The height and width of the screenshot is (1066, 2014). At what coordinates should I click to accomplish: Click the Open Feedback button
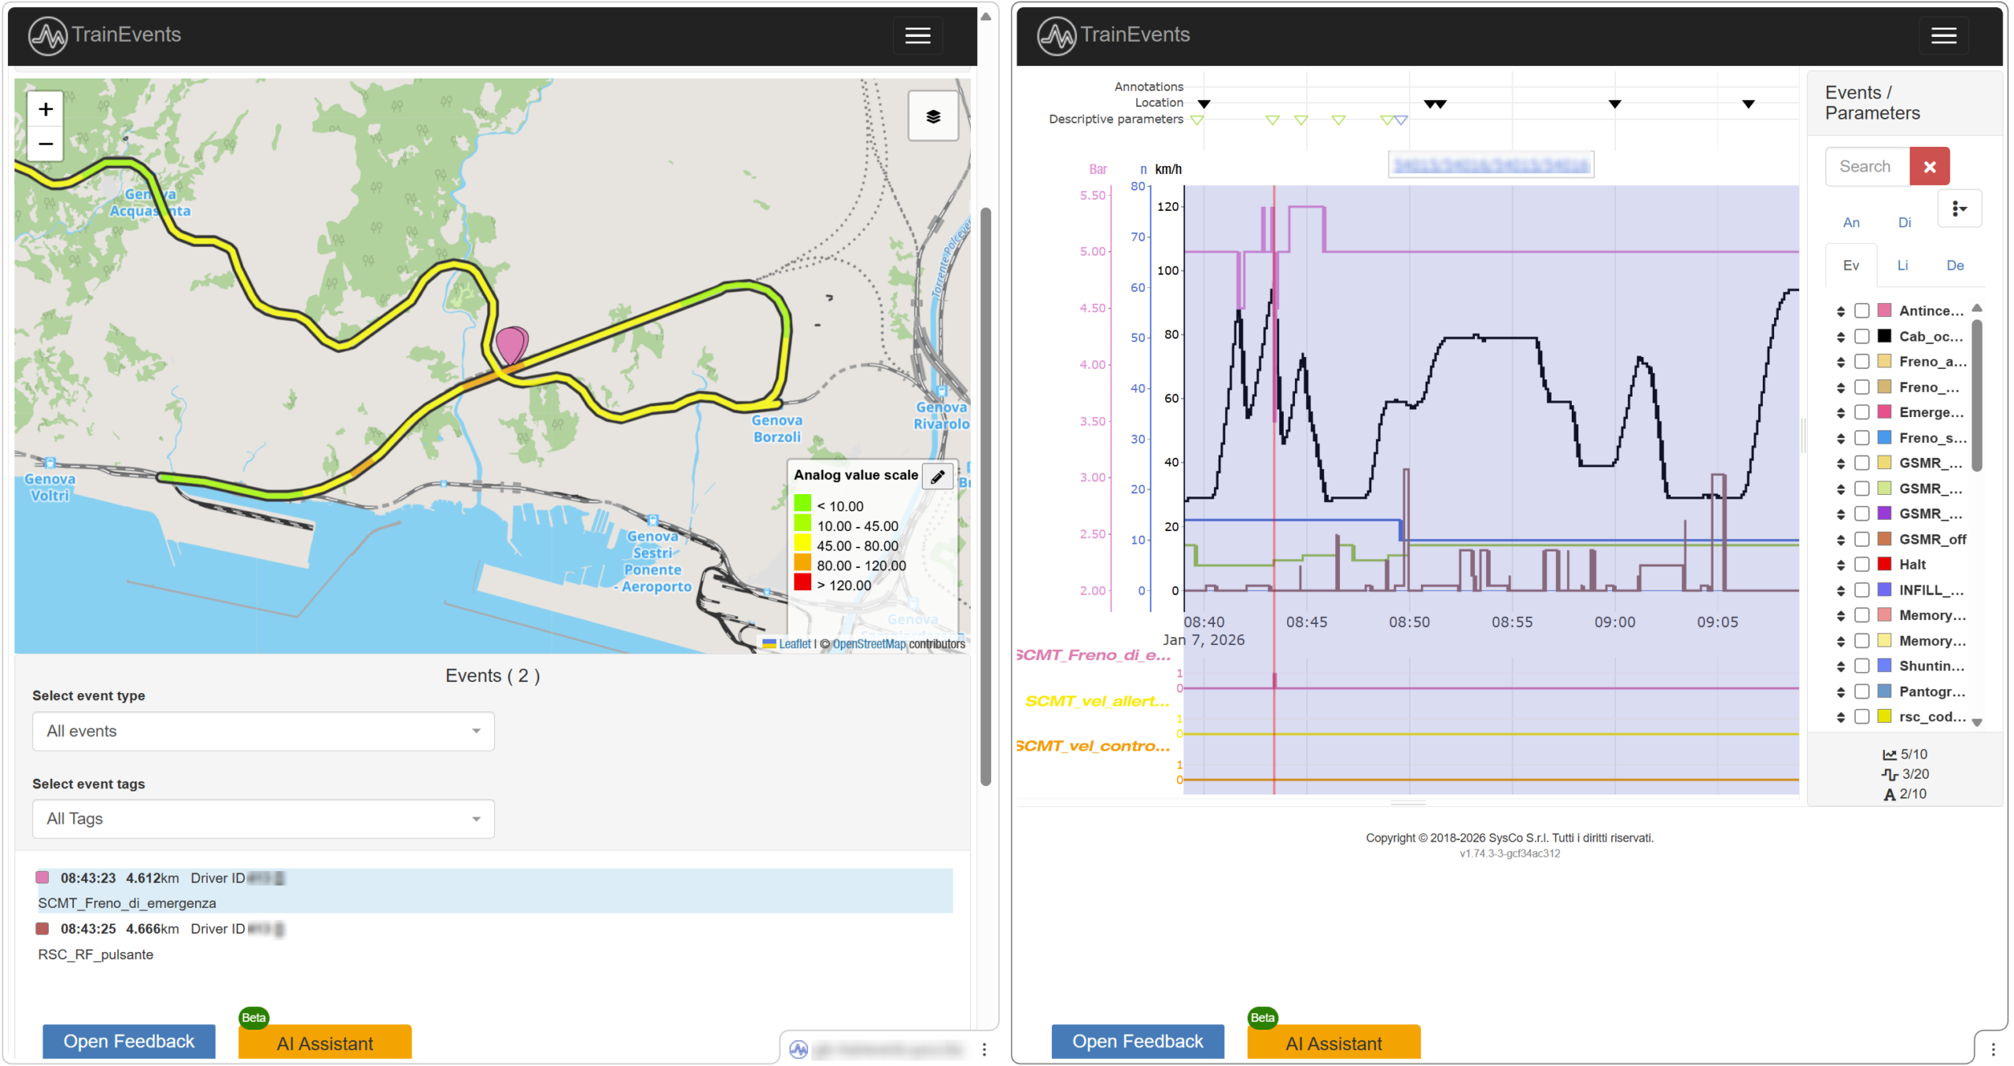[x=128, y=1041]
